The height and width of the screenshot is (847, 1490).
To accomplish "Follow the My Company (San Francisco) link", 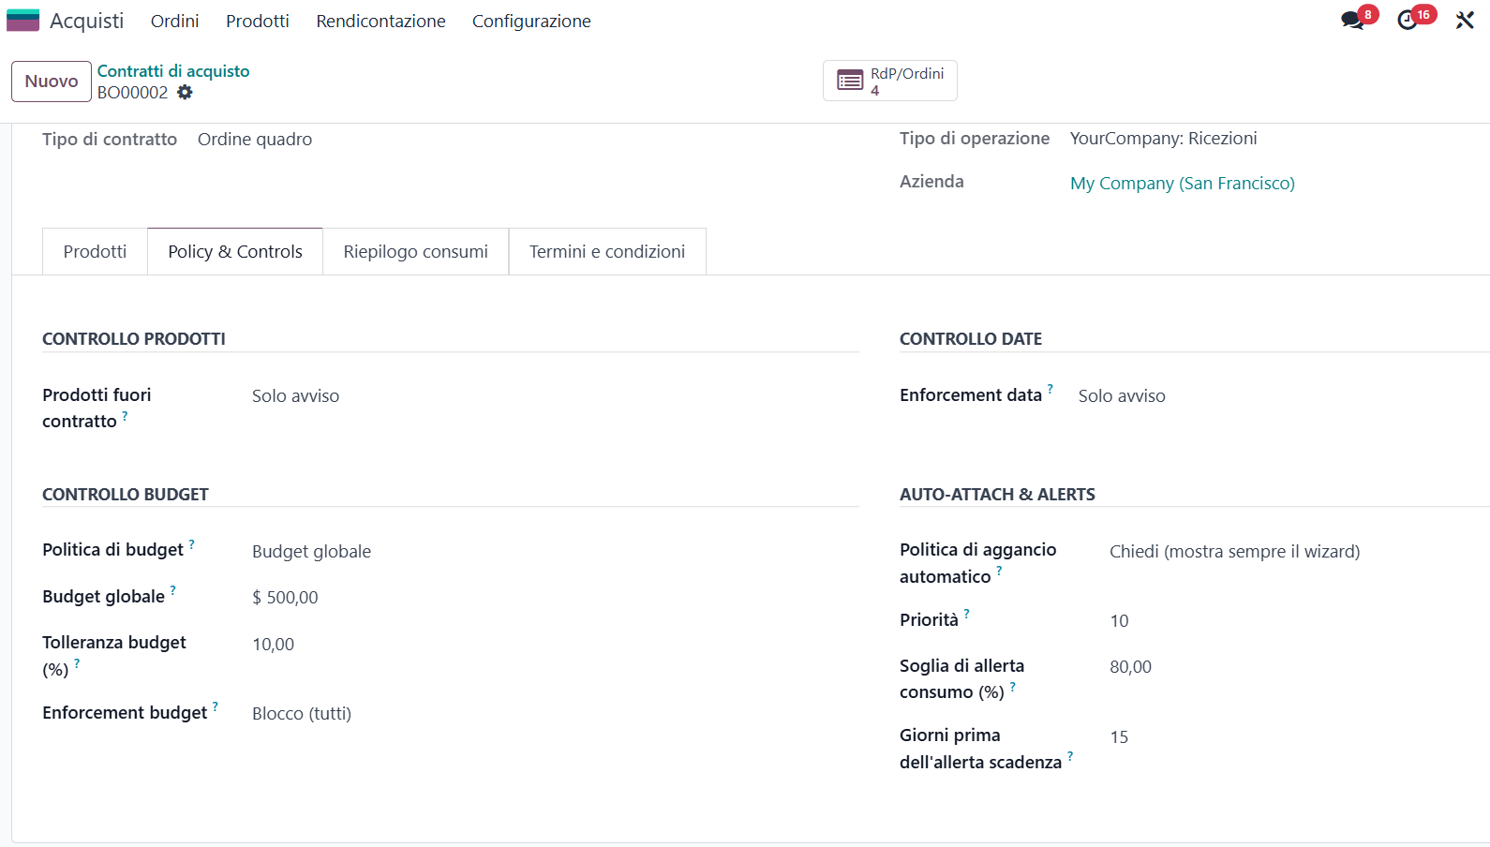I will pyautogui.click(x=1182, y=184).
